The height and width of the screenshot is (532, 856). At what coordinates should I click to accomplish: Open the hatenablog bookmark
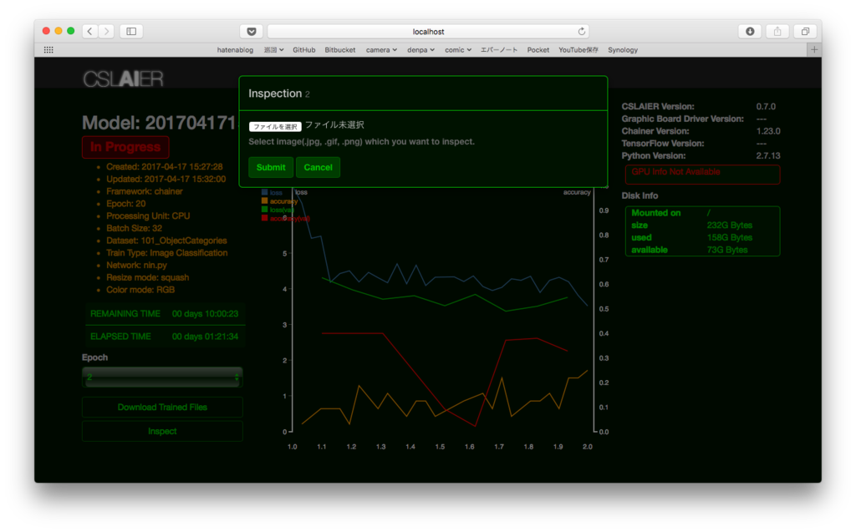235,49
